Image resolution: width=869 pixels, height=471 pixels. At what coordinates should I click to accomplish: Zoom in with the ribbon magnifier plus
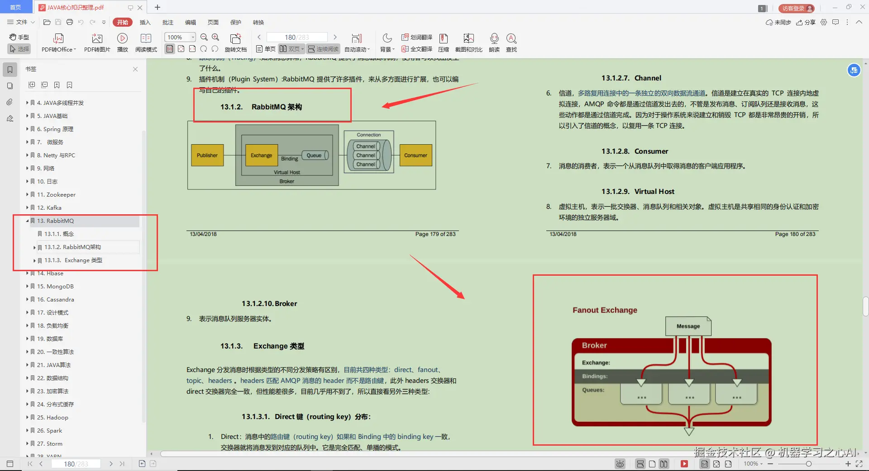pos(215,37)
